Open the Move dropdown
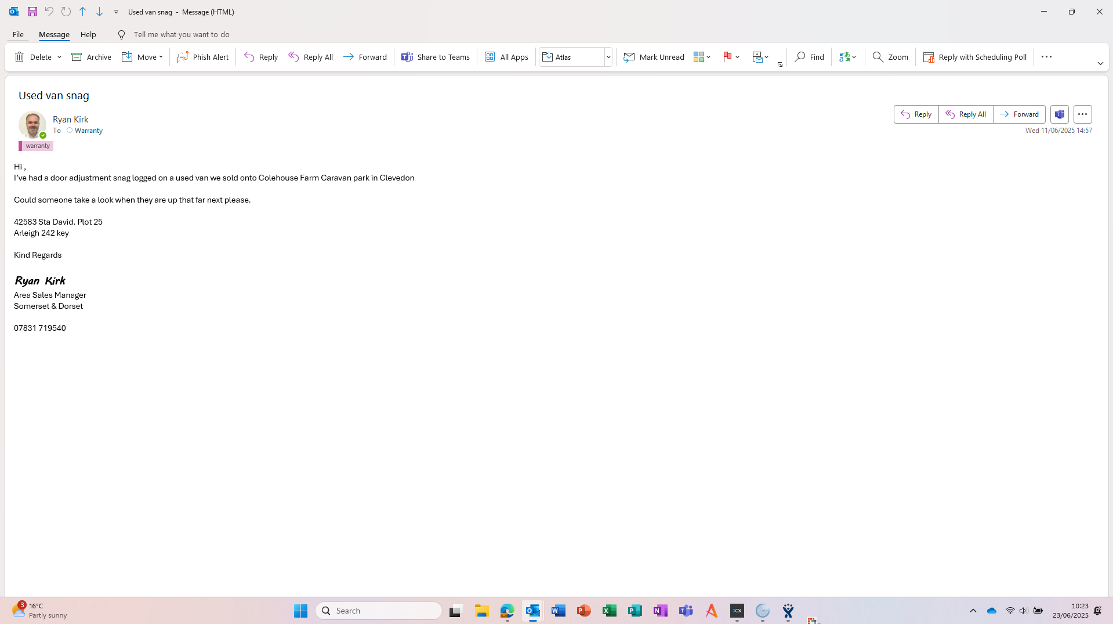The width and height of the screenshot is (1113, 624). (142, 57)
